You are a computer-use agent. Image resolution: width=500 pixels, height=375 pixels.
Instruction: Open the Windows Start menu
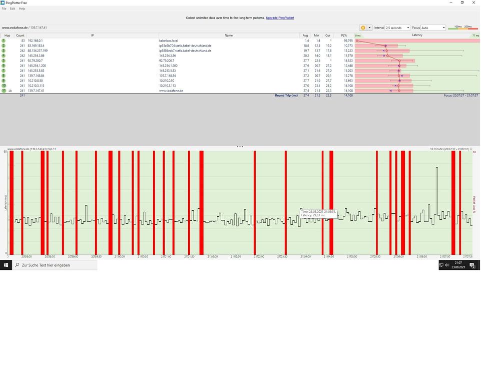6,265
